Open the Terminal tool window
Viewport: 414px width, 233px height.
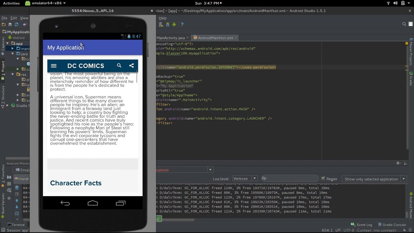pos(16,225)
